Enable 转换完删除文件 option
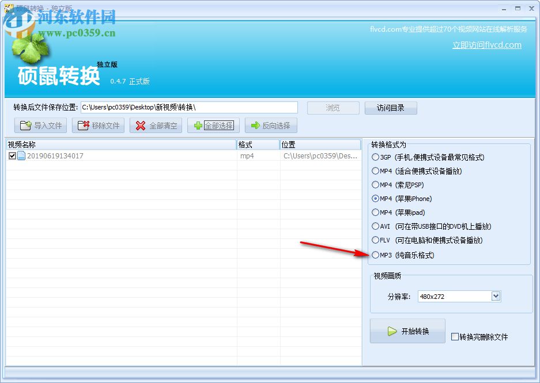The width and height of the screenshot is (540, 383). pos(454,337)
